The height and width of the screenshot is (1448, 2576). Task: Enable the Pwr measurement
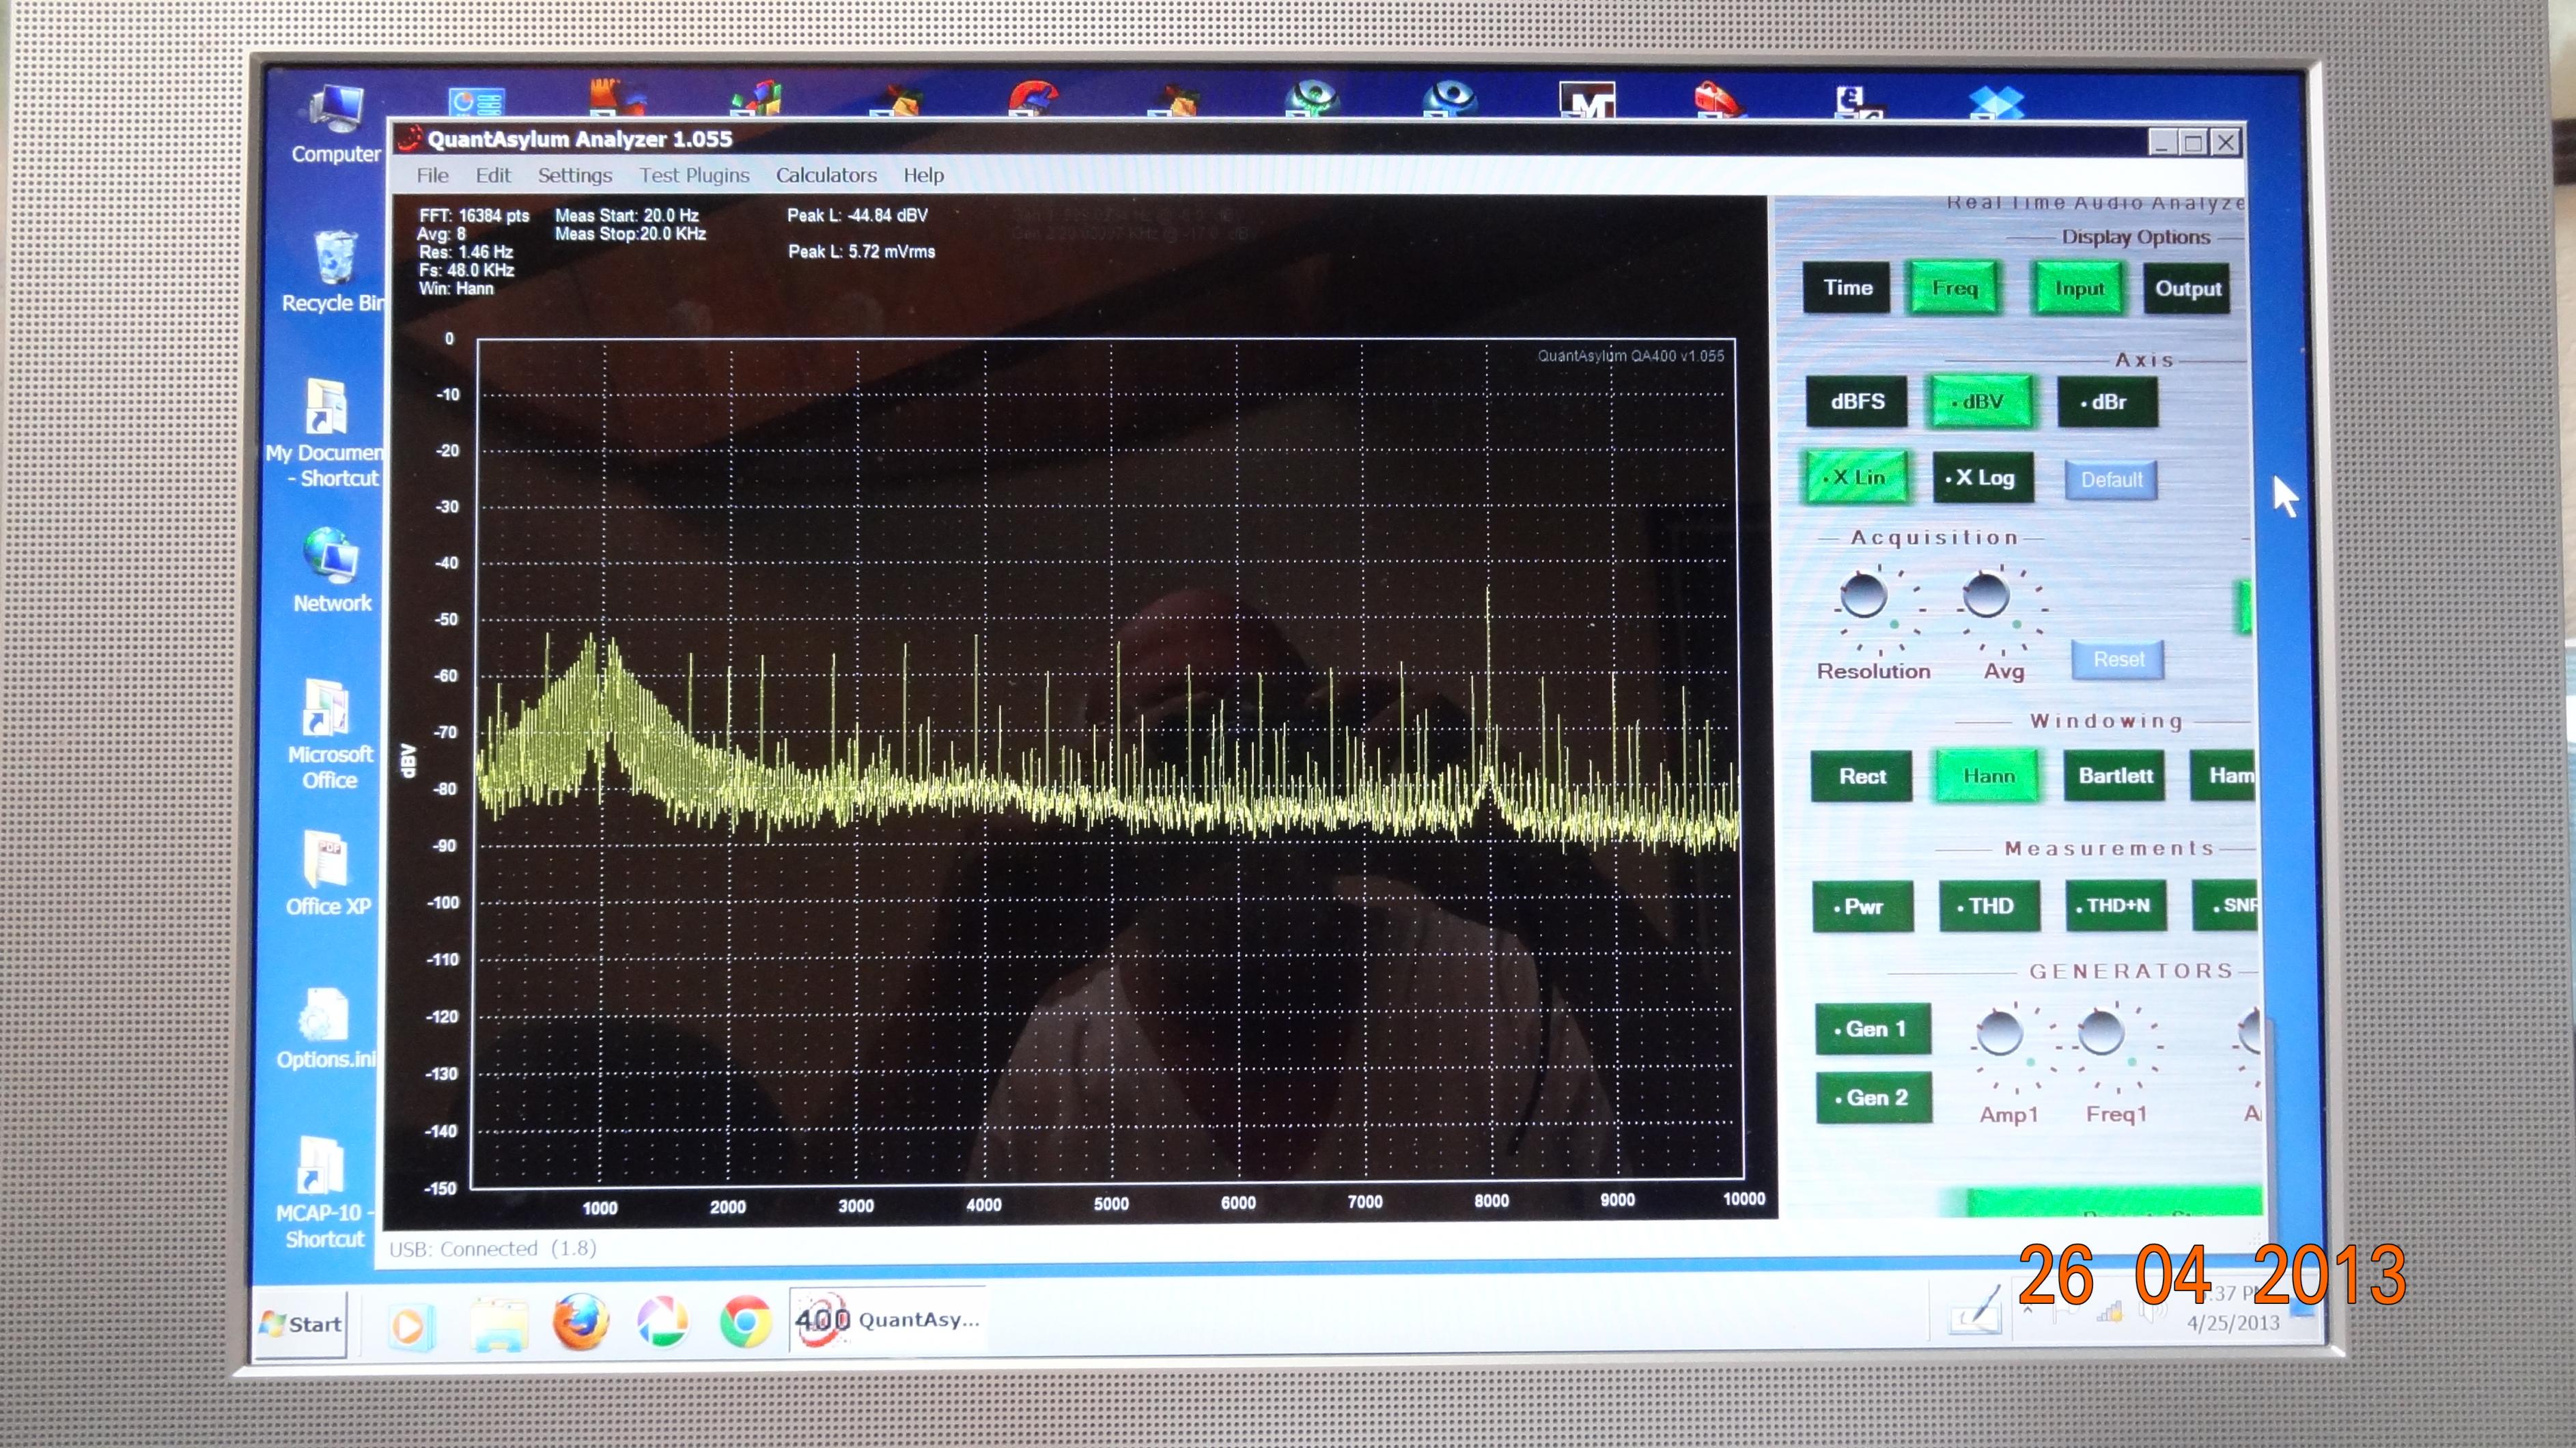pyautogui.click(x=1862, y=906)
